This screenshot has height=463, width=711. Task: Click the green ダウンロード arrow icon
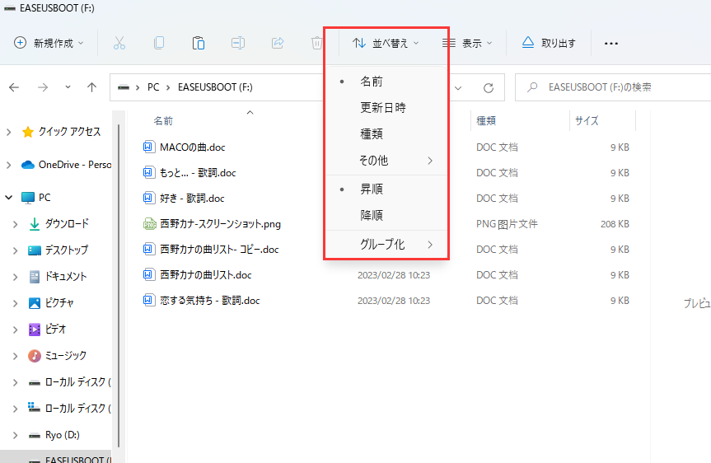click(x=35, y=224)
